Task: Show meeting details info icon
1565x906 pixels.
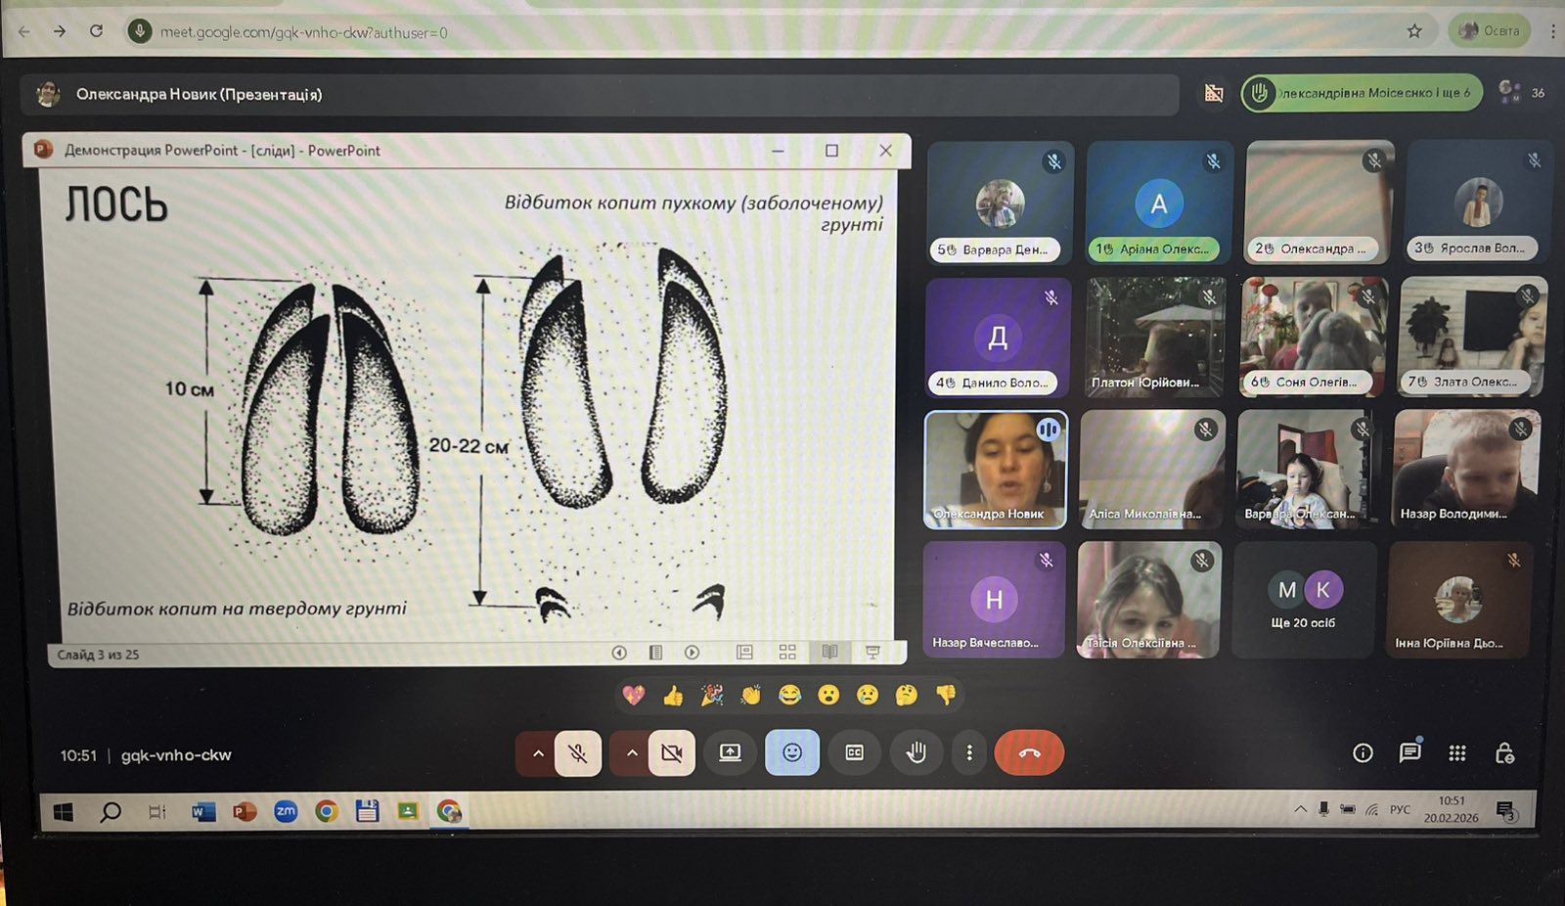Action: [1363, 752]
